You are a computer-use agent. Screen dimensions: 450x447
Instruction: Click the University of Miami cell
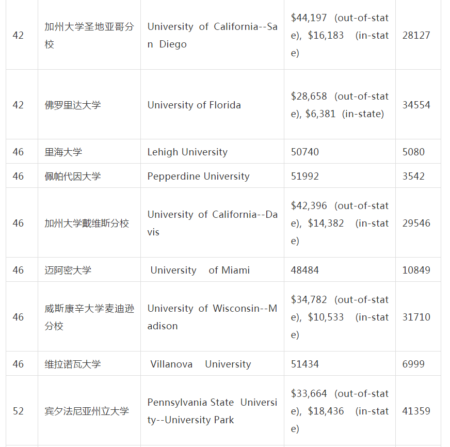click(x=200, y=270)
